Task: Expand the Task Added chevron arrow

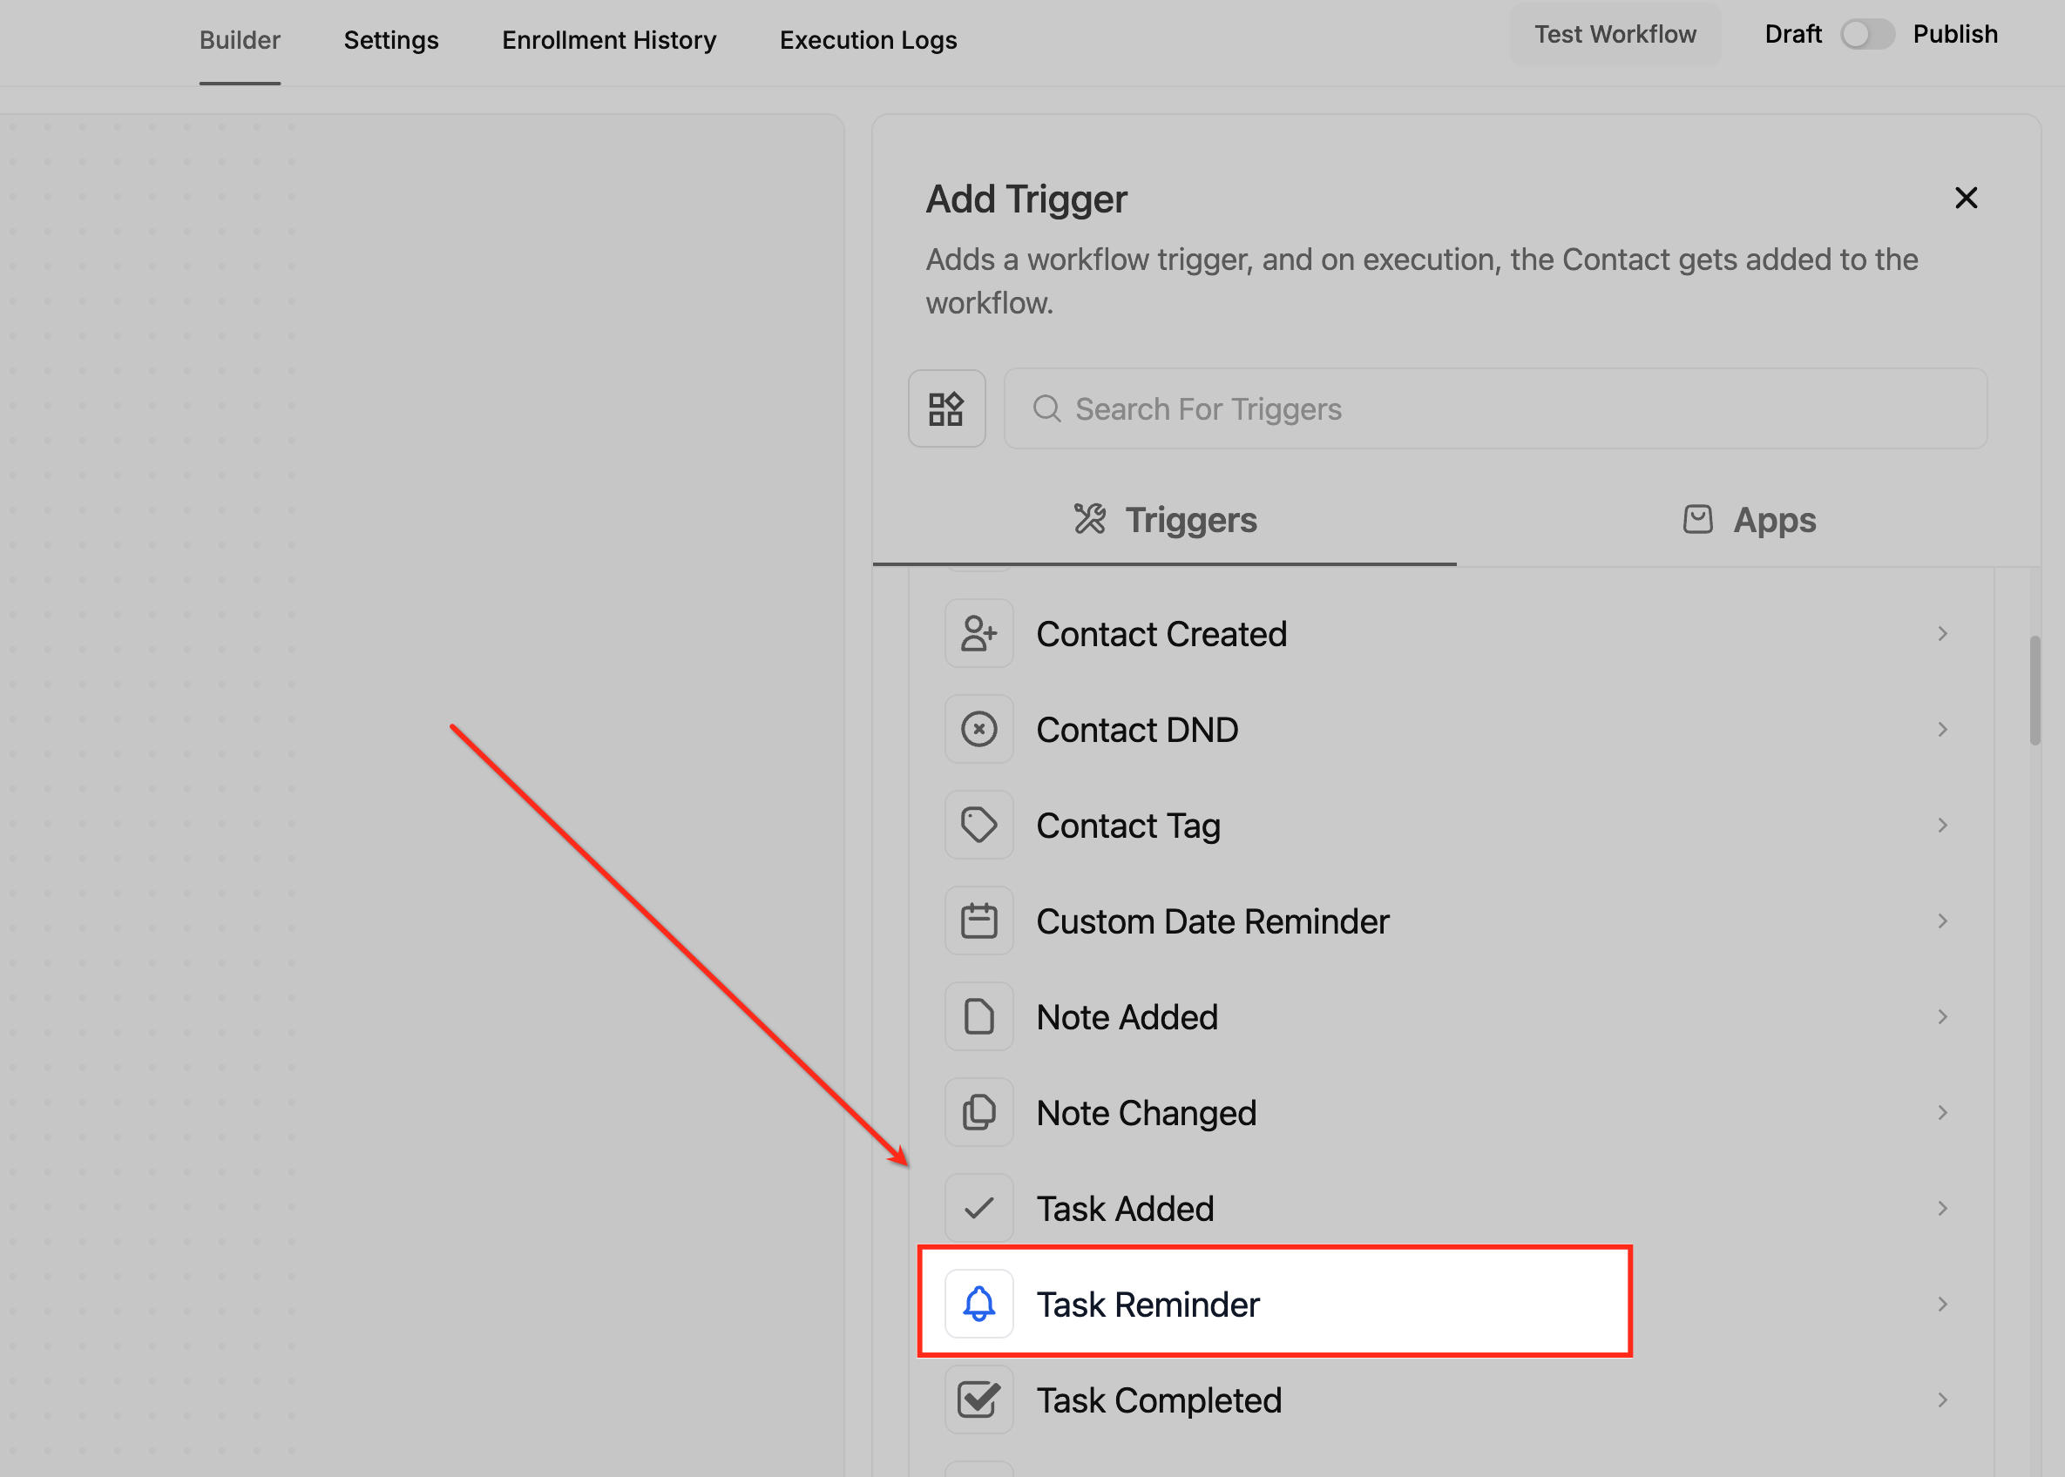Action: 1942,1209
